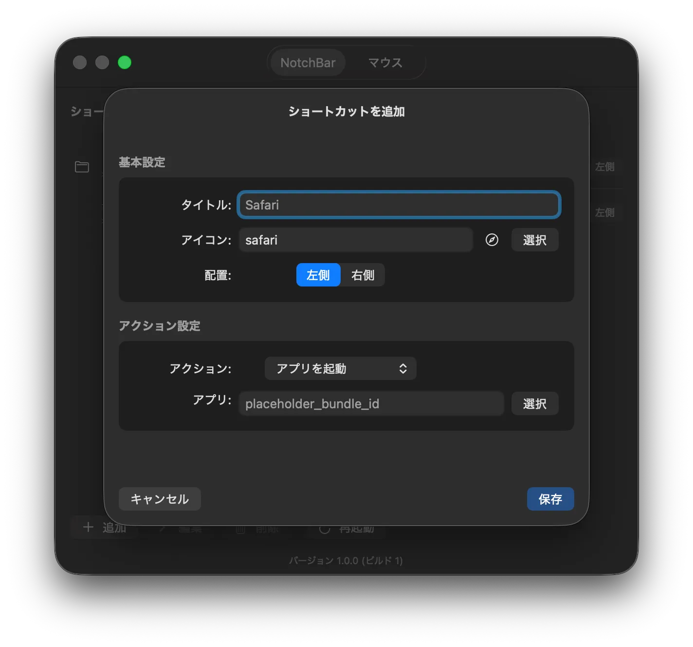Image resolution: width=693 pixels, height=647 pixels.
Task: Click the compass icon preview beside the icon field
Action: 492,240
